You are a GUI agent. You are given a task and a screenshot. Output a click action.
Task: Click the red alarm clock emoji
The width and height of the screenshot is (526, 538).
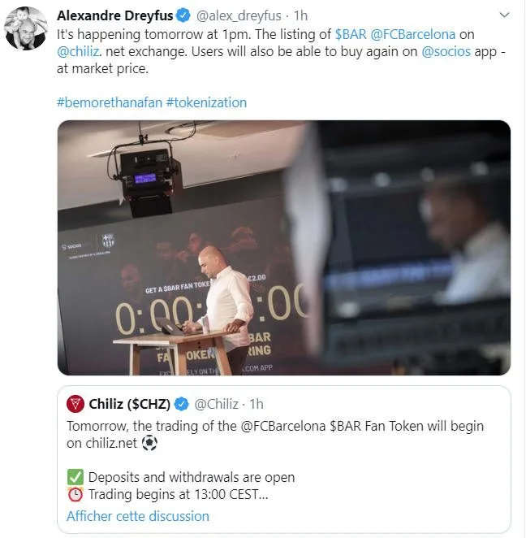coord(75,494)
